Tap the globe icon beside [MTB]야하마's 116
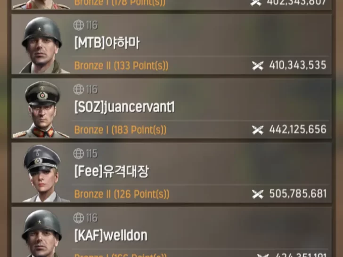Viewport: 343px width, 257px height. click(x=79, y=25)
